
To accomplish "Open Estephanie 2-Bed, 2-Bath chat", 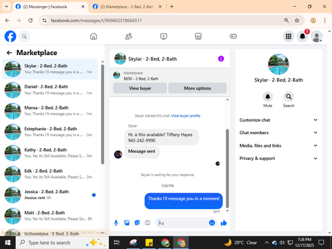I will 50,131.
